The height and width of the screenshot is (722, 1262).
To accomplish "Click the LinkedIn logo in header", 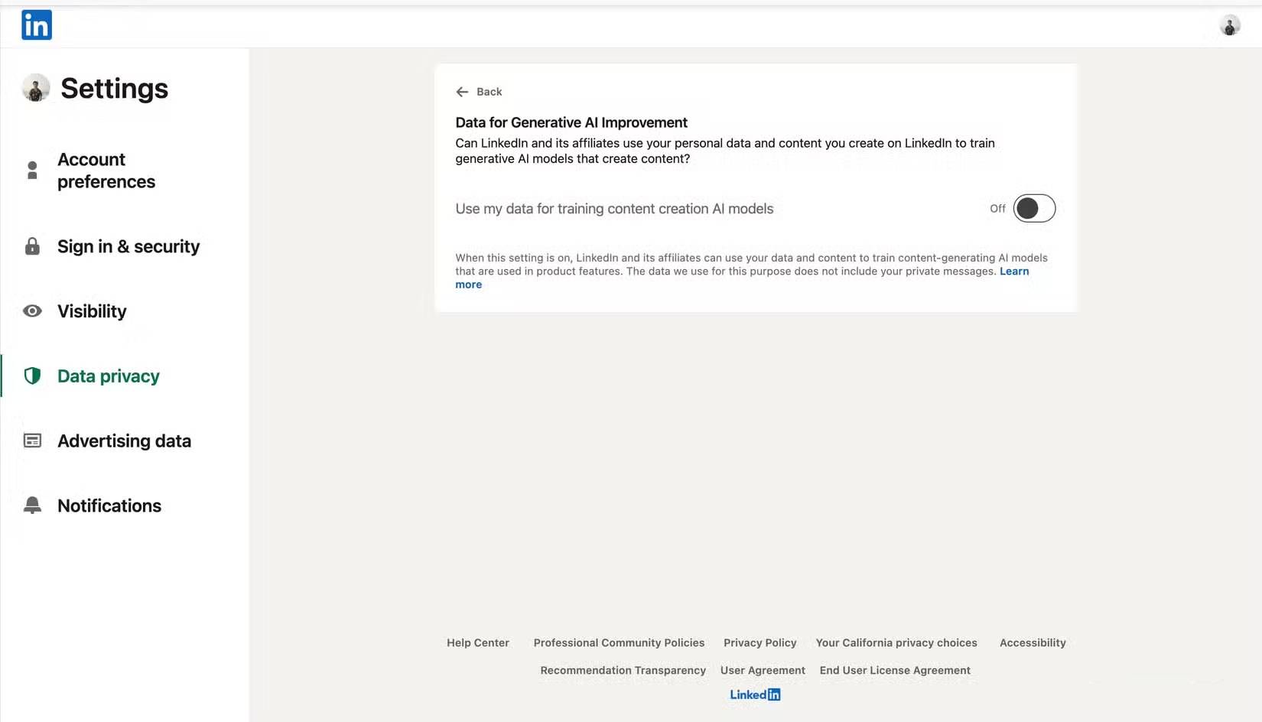I will point(36,25).
